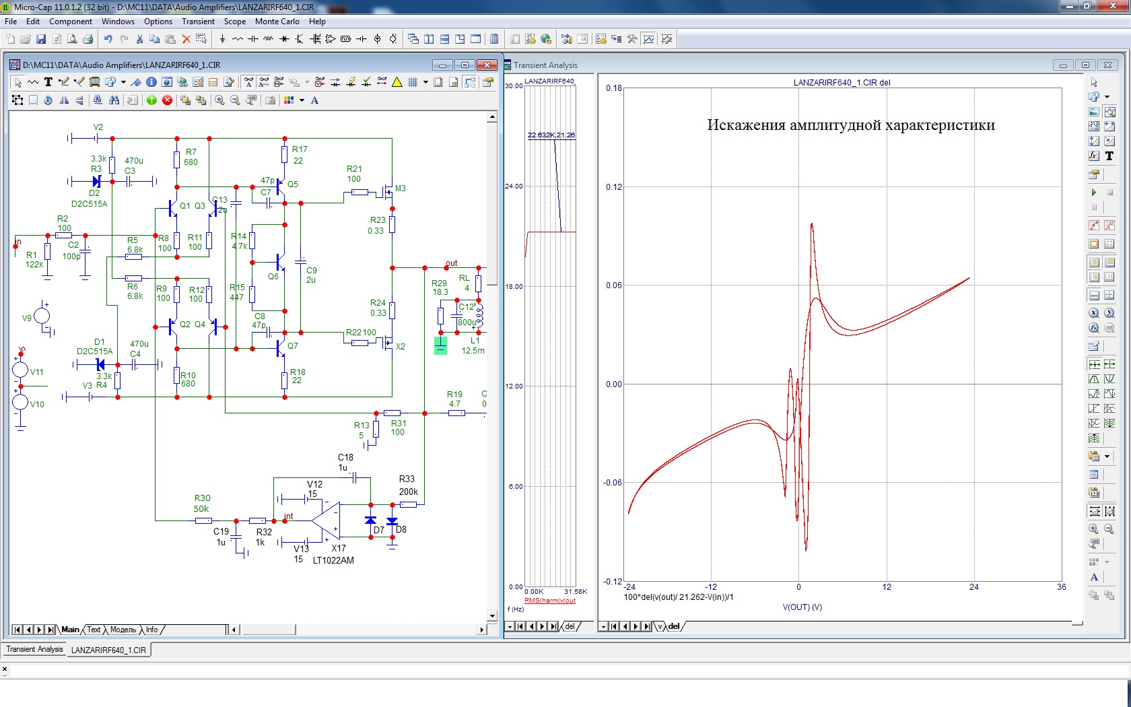This screenshot has width=1131, height=707.
Task: Click the New file icon in main toolbar
Action: click(10, 39)
